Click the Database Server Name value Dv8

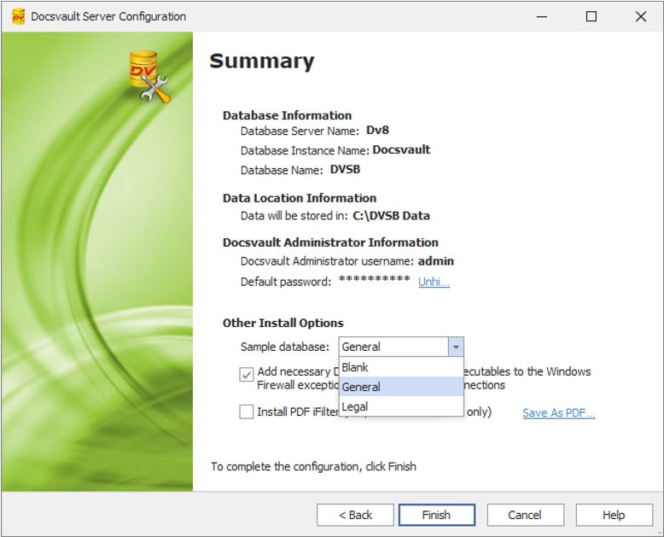click(x=377, y=130)
